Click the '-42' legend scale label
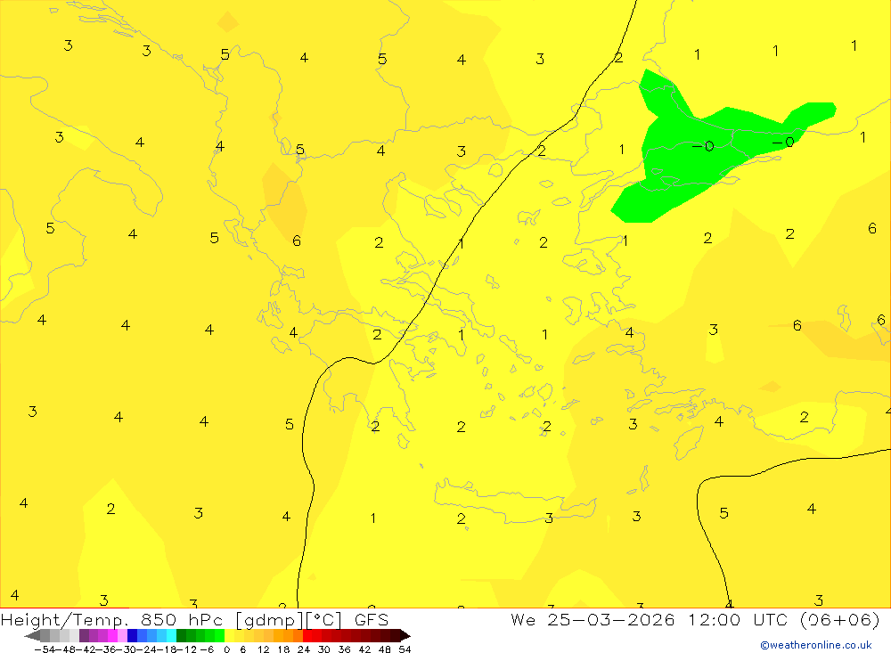Image resolution: width=891 pixels, height=653 pixels. coord(86,649)
